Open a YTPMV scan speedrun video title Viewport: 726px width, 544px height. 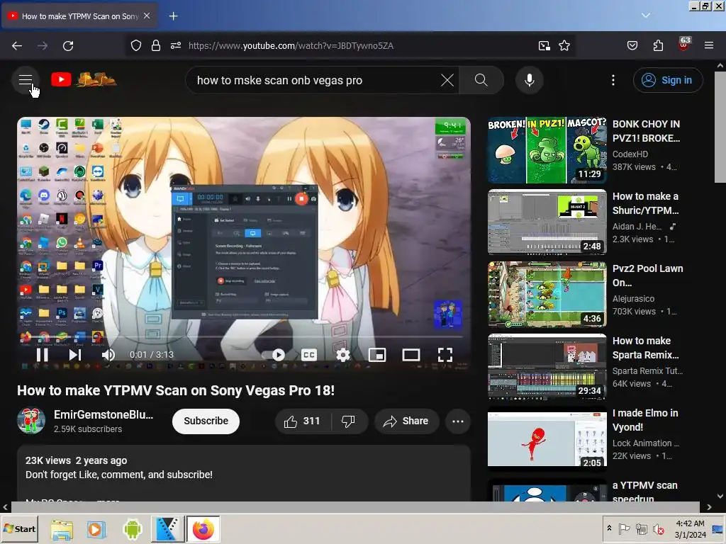coord(645,492)
